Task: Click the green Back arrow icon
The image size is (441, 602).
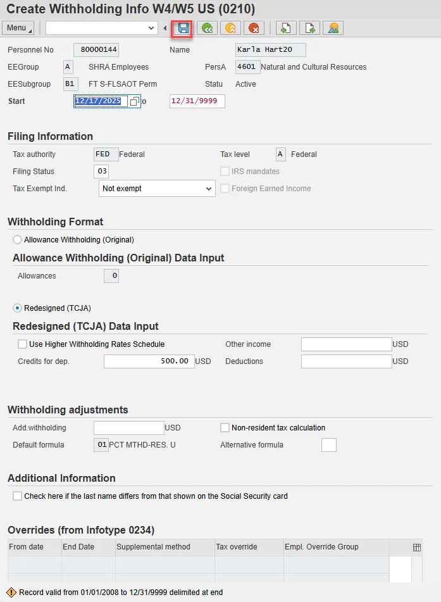Action: coord(206,28)
